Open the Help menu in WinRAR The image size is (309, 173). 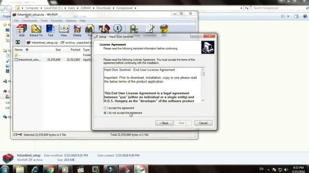[x=83, y=21]
